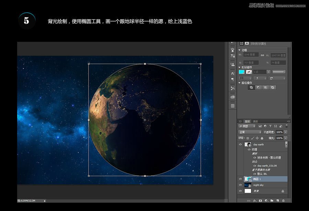Hide the 椭圆 1 ellipse layer

[240, 179]
